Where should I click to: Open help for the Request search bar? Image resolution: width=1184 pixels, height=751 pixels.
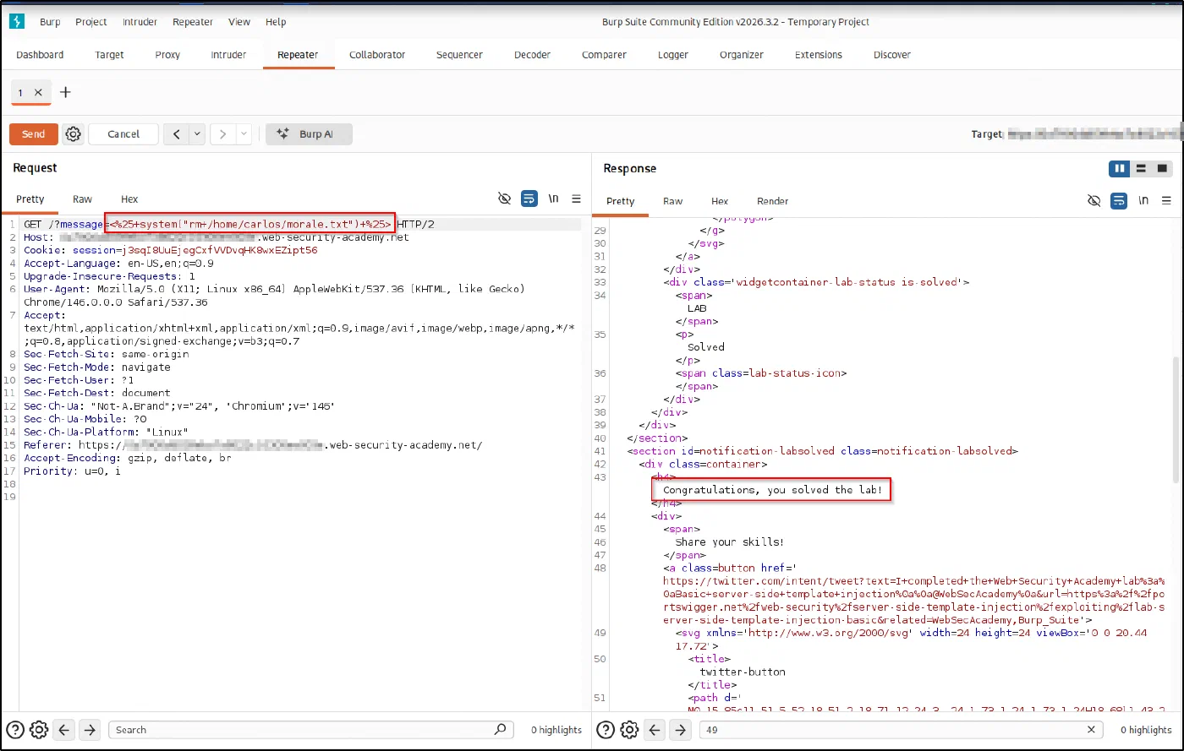[14, 730]
